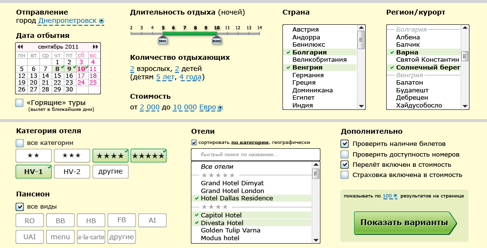Uncheck 'все виды' board type checkbox
Viewport: 487px width, 248px height.
tap(19, 207)
